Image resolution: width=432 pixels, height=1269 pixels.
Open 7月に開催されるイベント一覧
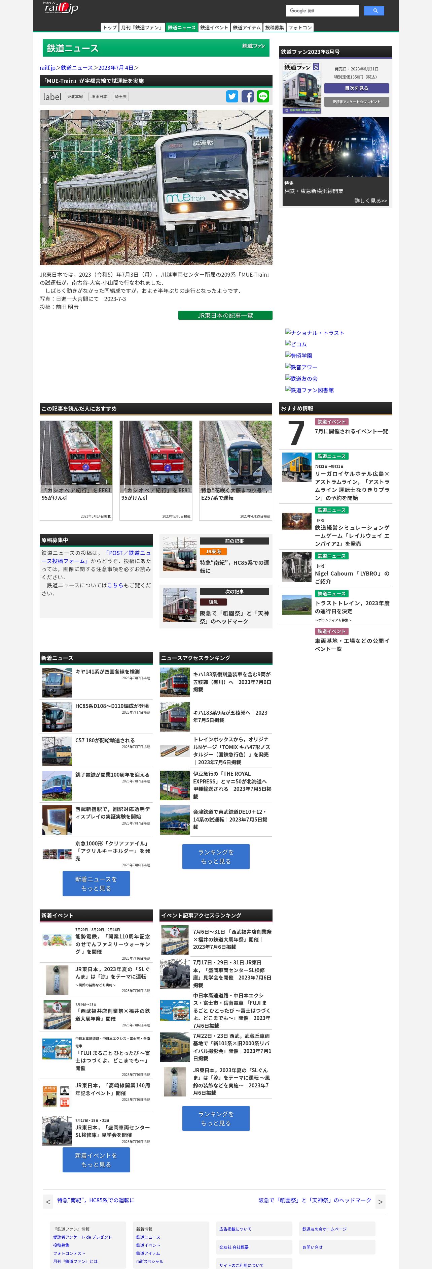[351, 432]
